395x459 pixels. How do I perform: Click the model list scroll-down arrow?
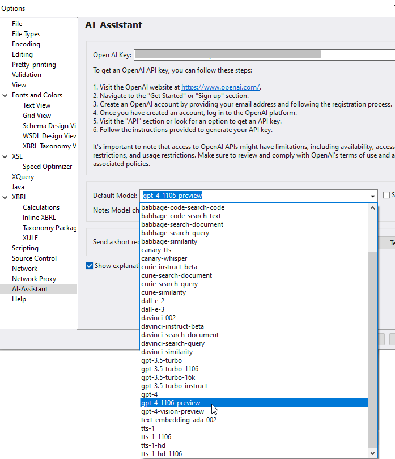click(372, 453)
